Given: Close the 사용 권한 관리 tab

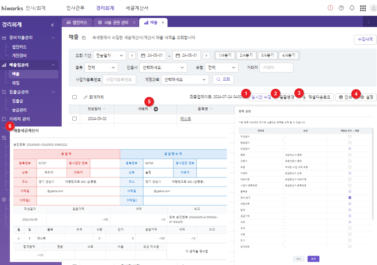Looking at the screenshot, I should [134, 22].
